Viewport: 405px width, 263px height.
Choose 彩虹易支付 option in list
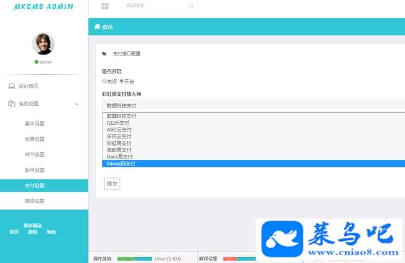pos(119,143)
